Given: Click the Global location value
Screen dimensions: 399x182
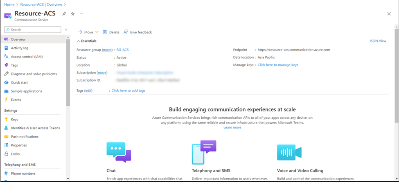Looking at the screenshot, I should [122, 65].
